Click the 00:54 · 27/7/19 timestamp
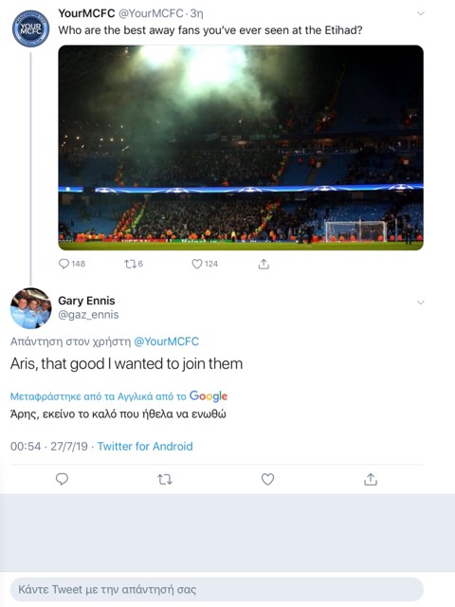The width and height of the screenshot is (455, 607). tap(48, 447)
